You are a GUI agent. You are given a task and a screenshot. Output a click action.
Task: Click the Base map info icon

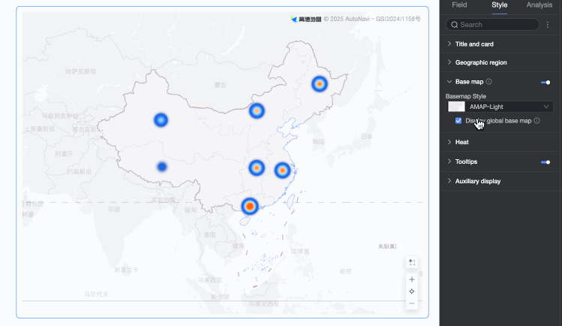pos(489,82)
